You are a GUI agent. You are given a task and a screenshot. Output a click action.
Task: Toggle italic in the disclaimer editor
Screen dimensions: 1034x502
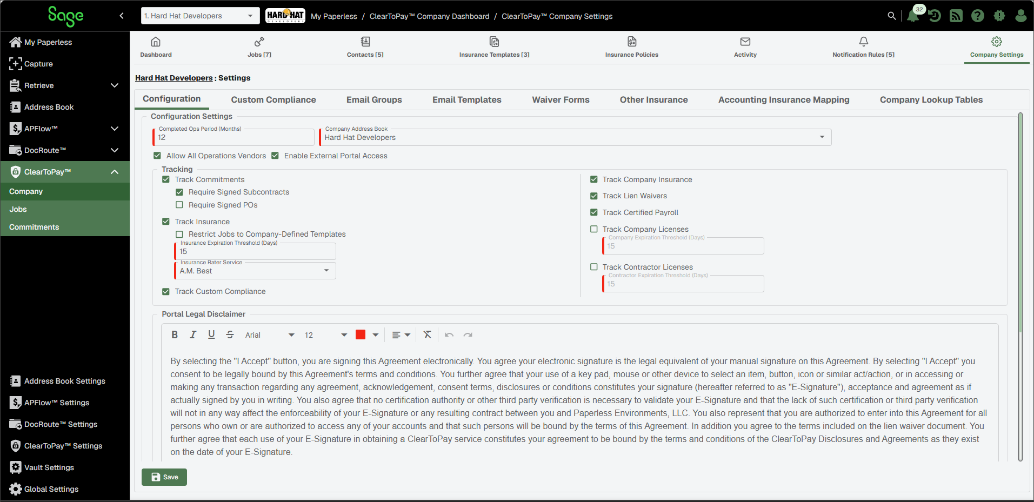click(x=193, y=335)
